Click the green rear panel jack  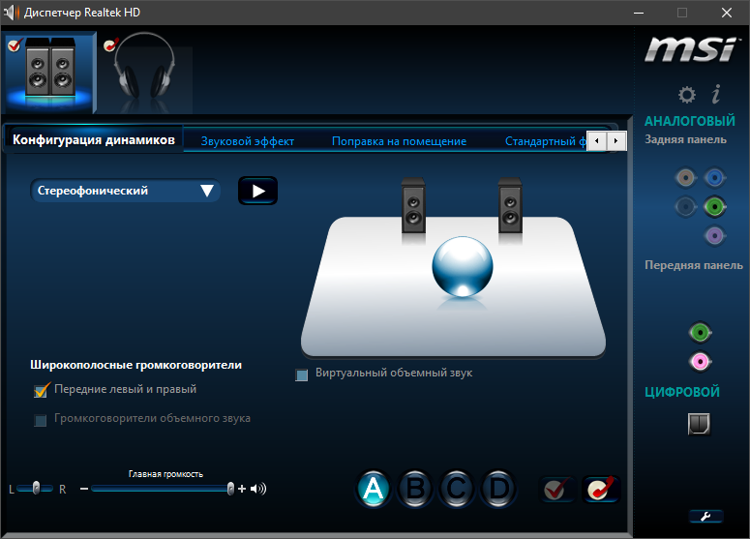[715, 207]
